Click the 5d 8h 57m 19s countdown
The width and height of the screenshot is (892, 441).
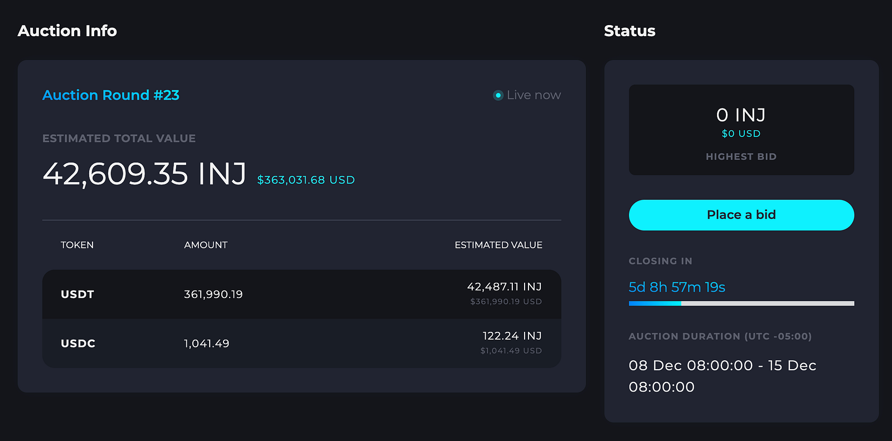(677, 287)
